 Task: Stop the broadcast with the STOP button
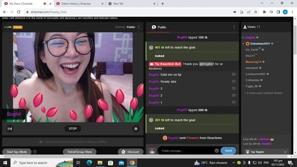[73, 128]
